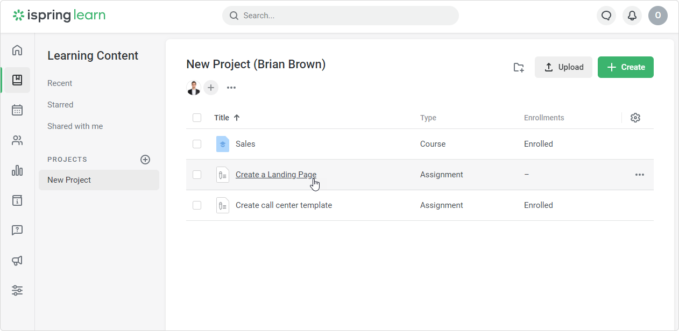Click the megaphone announcements icon

coord(17,261)
